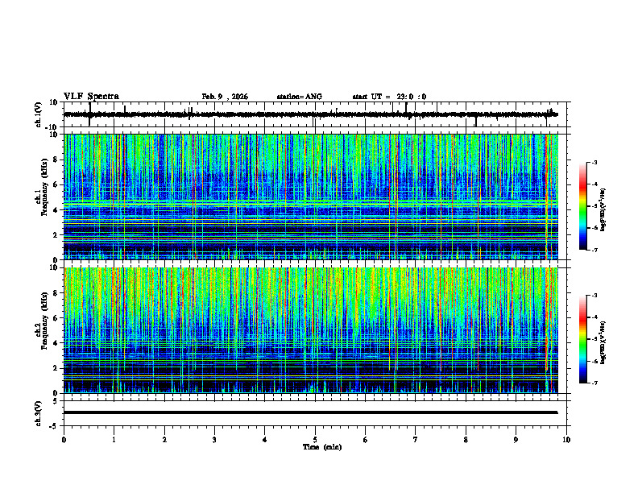Click the "ch.3(V)" axis label
The width and height of the screenshot is (638, 493).
pyautogui.click(x=38, y=413)
